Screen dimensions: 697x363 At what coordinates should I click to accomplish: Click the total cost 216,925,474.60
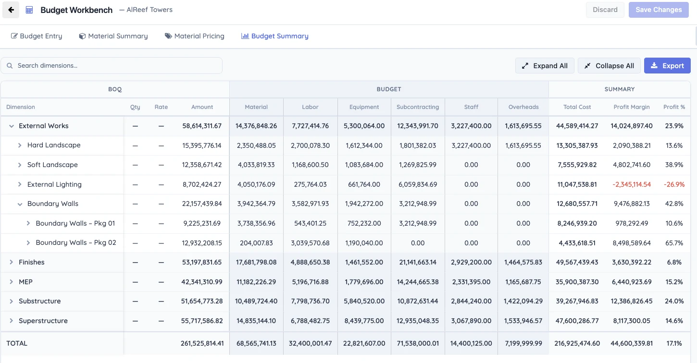(x=577, y=343)
